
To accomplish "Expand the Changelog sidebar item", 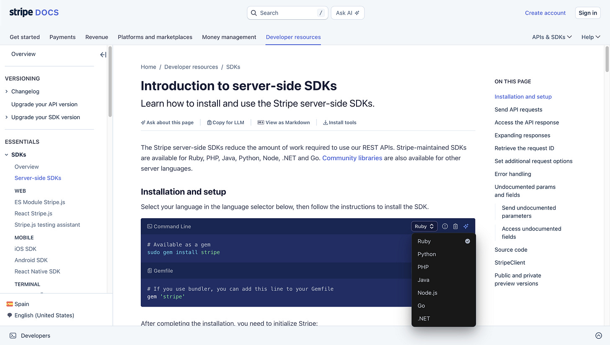I will (7, 91).
